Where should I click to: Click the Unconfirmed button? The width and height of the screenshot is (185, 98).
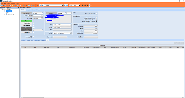[x=27, y=25]
